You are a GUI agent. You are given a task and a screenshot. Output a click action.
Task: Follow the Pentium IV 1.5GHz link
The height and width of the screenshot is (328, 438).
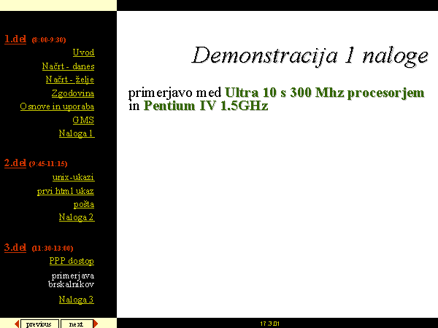pyautogui.click(x=206, y=106)
